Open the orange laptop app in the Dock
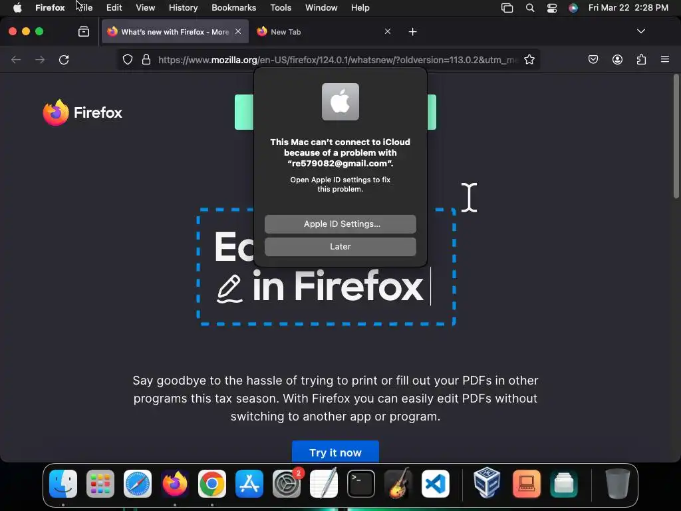The height and width of the screenshot is (511, 681). point(527,484)
